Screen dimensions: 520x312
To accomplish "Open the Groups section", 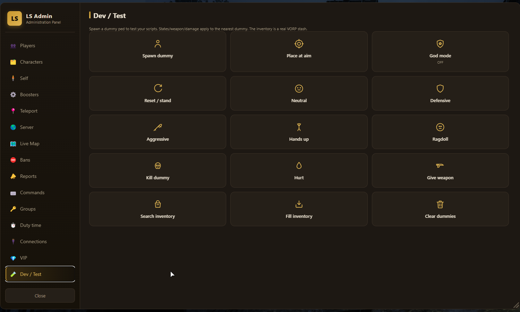I will (40, 209).
